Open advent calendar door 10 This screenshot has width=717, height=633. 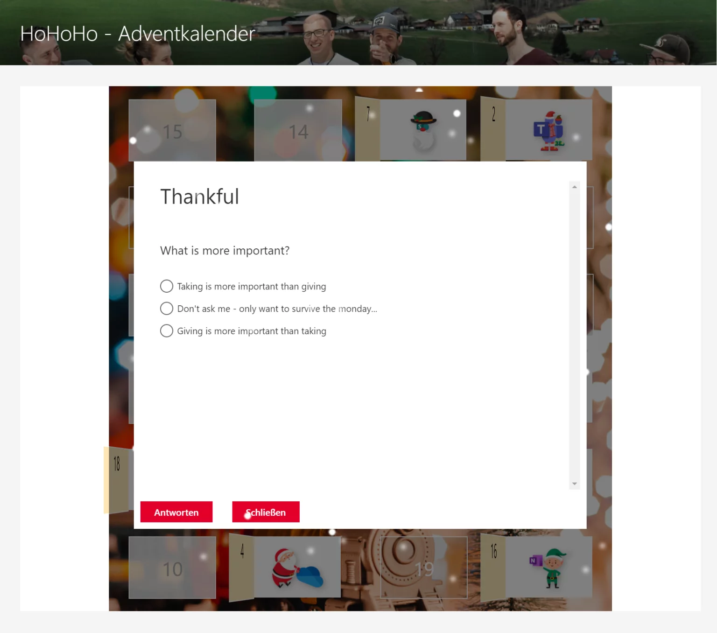tap(172, 568)
